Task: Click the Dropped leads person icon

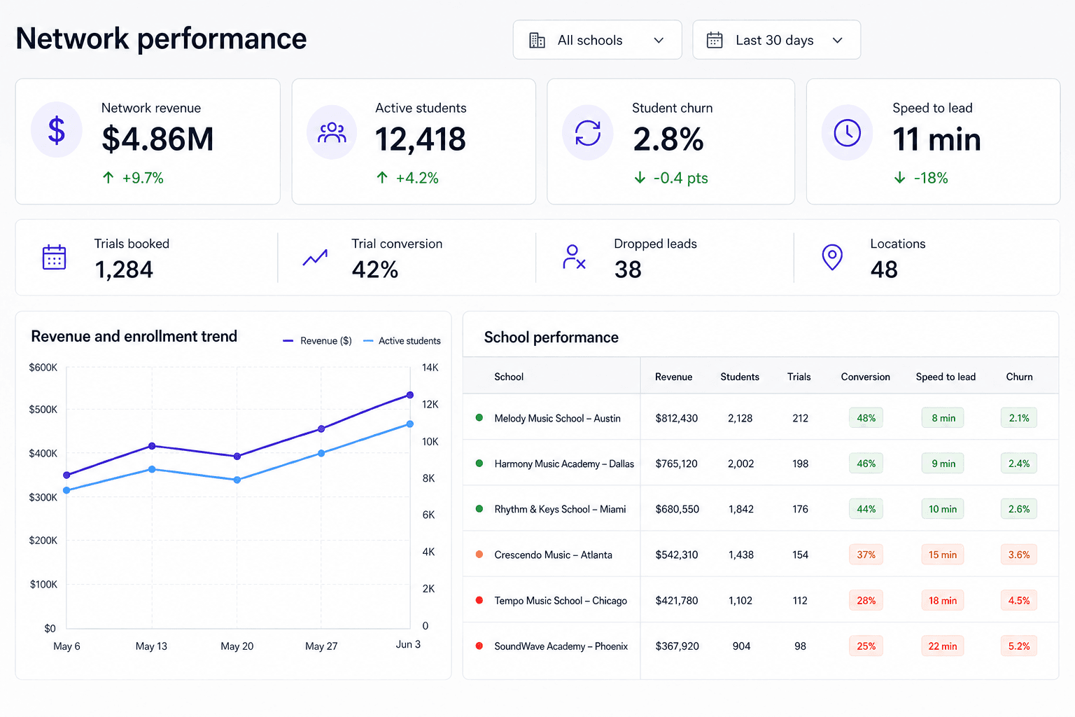Action: (x=574, y=257)
